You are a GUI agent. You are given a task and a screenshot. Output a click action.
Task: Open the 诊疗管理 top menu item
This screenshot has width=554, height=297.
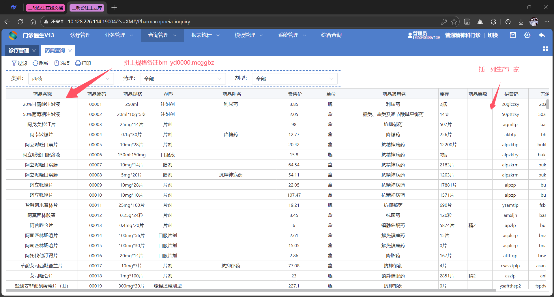click(81, 35)
